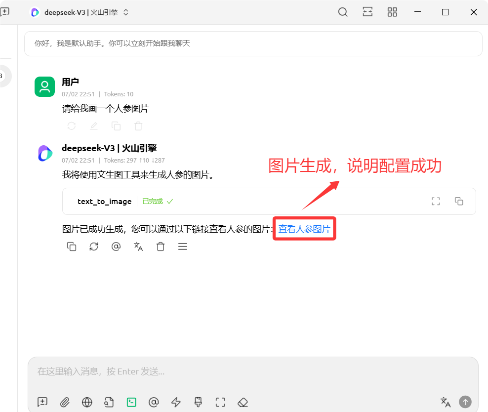
Task: Open the mini apps grid icon
Action: [x=392, y=12]
